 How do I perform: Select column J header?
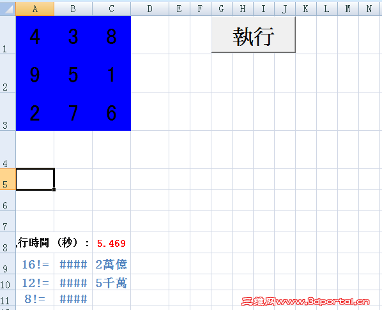pyautogui.click(x=285, y=9)
